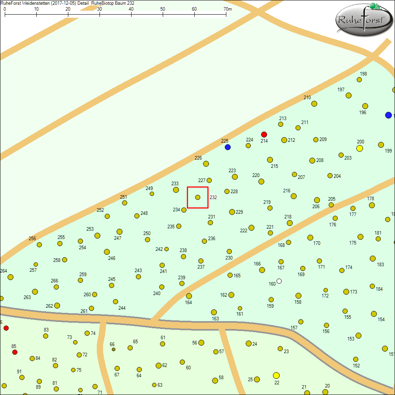Click the small dark marker 66
Image resolution: width=395 pixels, height=395 pixels.
[113, 349]
